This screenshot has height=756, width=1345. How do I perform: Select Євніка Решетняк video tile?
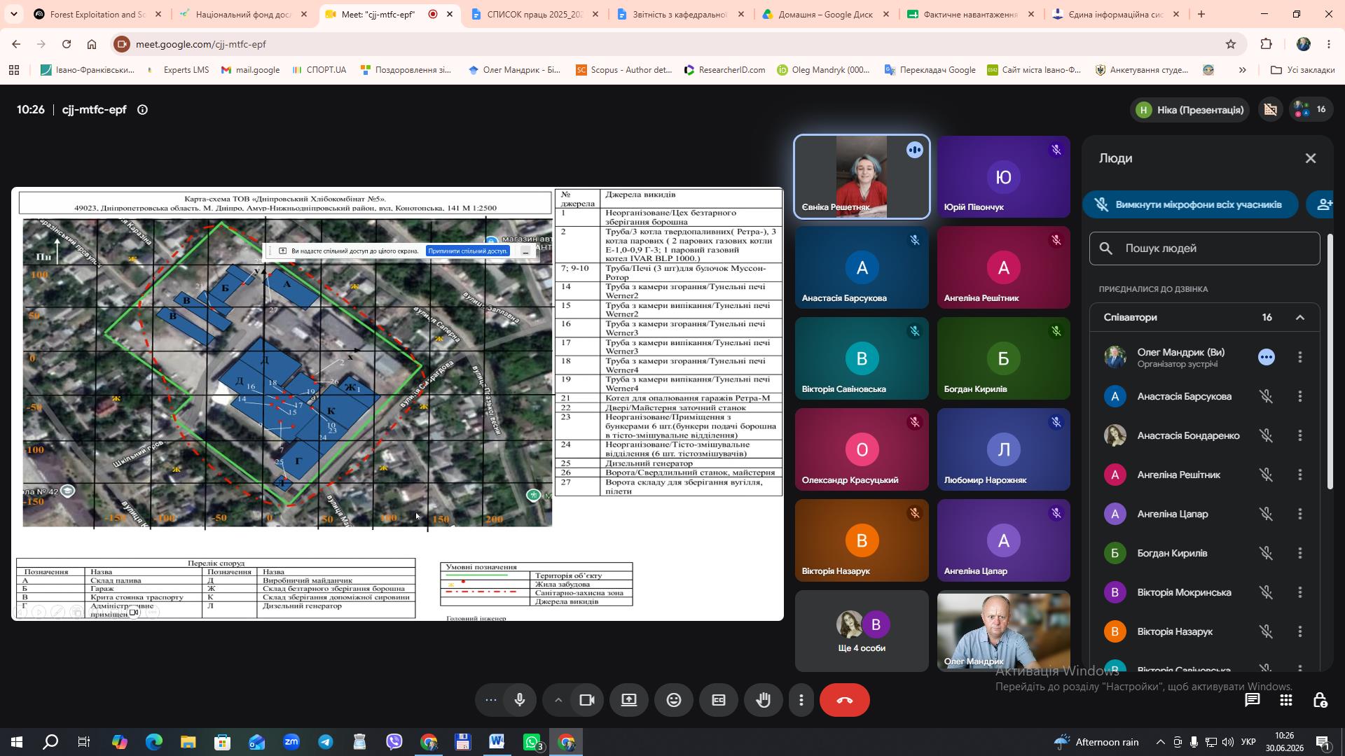pyautogui.click(x=862, y=177)
